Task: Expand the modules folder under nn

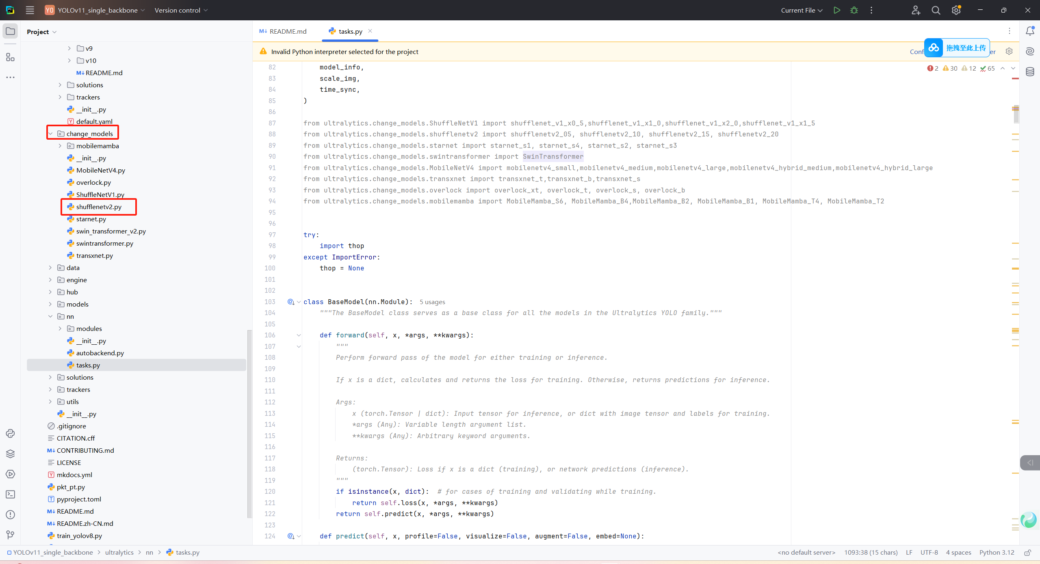Action: pyautogui.click(x=60, y=328)
